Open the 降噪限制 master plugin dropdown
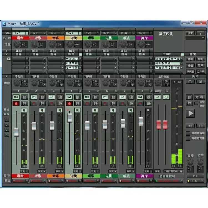The width and height of the screenshot is (208, 208). click(181, 59)
